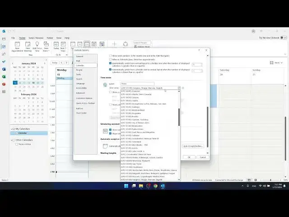289x217 pixels.
Task: Open More Apps grid in the sidebar
Action: [4, 91]
